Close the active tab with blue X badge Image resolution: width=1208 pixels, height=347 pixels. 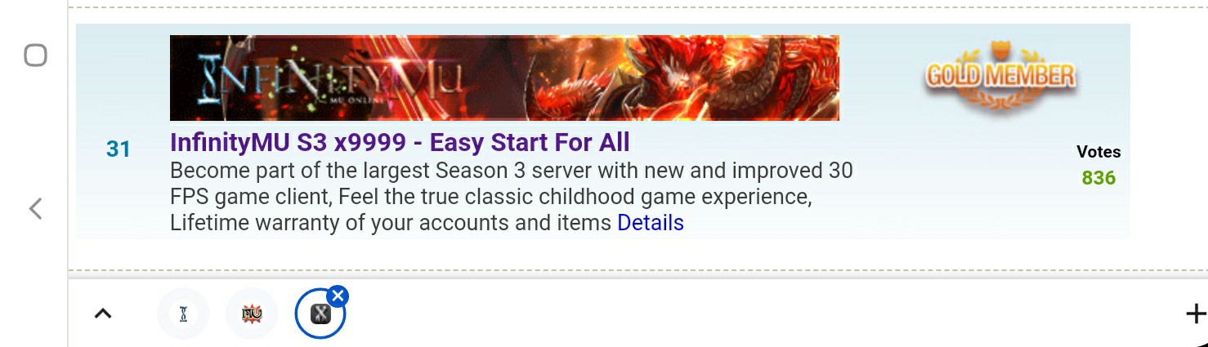click(338, 296)
